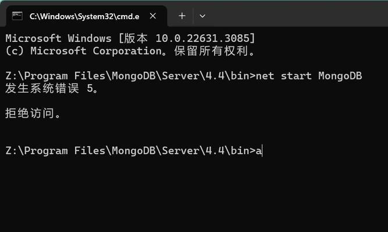
Task: Click the path in the first Z:\Program Files prompt
Action: click(127, 76)
